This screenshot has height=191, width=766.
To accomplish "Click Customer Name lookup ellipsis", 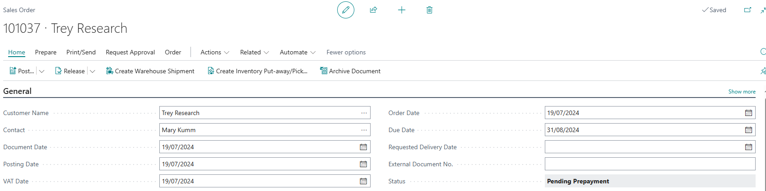I will [x=364, y=113].
